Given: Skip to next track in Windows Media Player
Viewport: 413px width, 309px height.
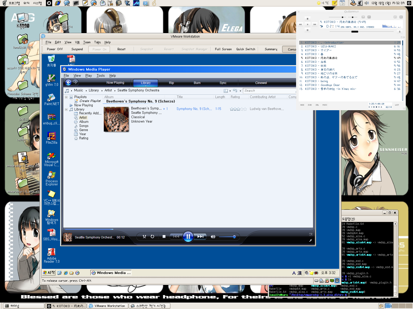Looking at the screenshot, I should (200, 236).
